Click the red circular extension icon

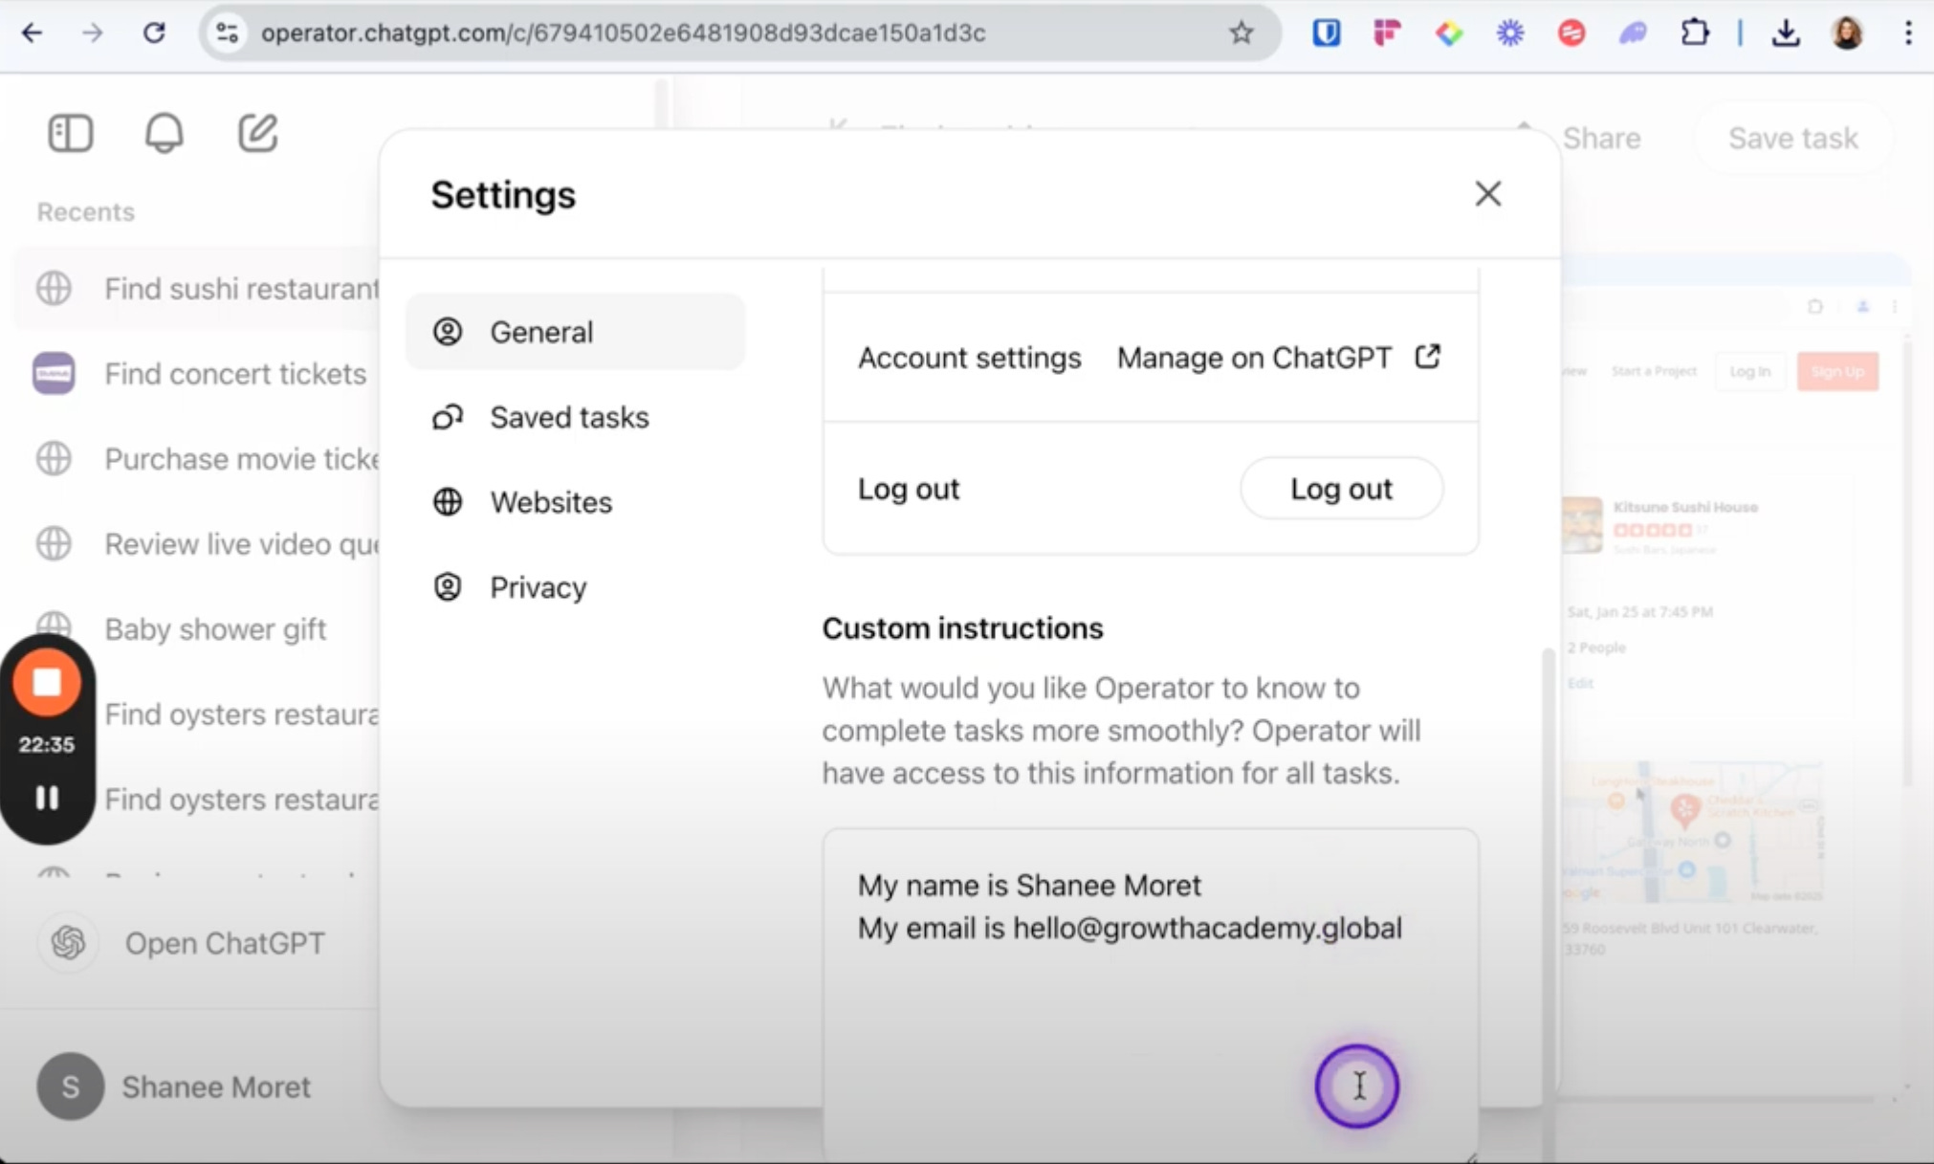click(x=1571, y=33)
